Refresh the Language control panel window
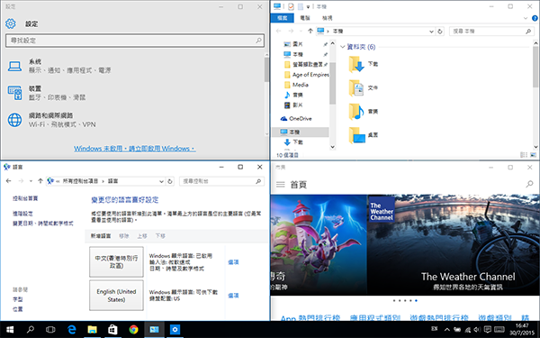 (170, 181)
